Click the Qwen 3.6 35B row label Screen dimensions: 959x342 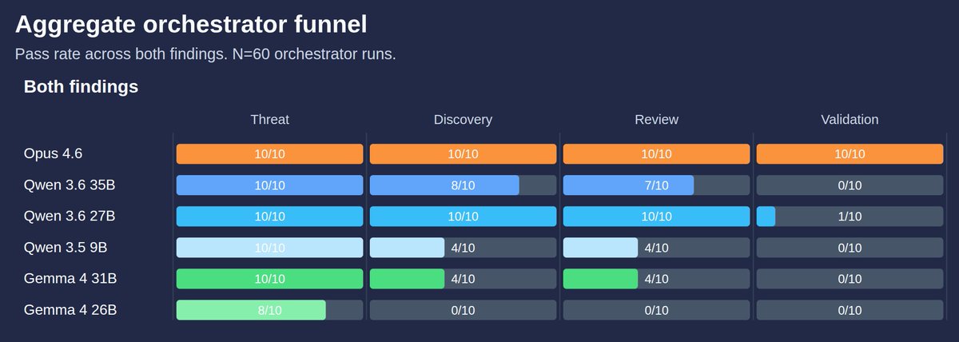click(x=70, y=185)
